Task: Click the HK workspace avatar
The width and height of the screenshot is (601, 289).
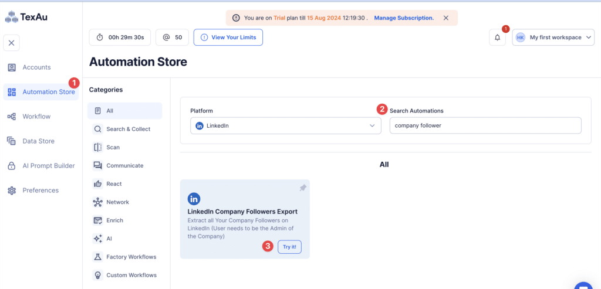Action: coord(520,38)
